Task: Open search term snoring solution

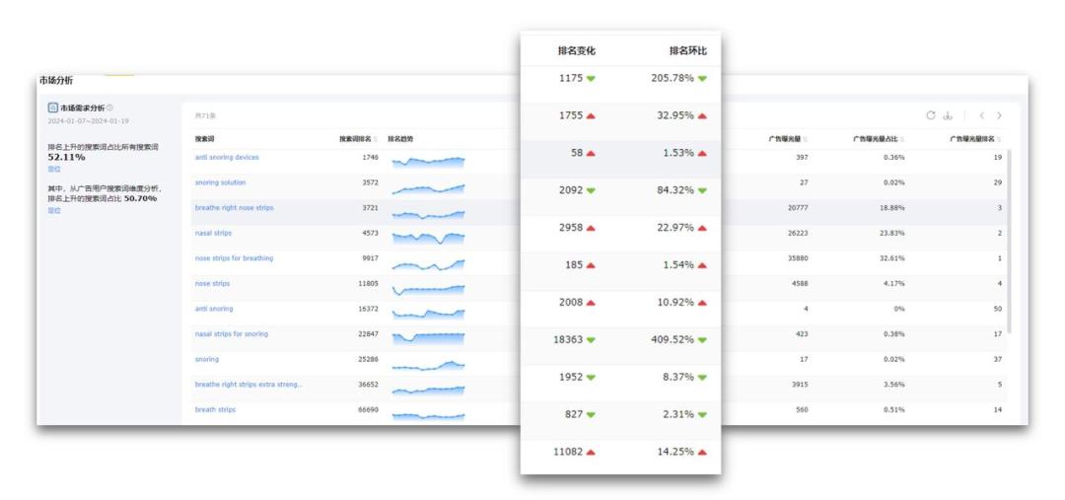Action: pyautogui.click(x=220, y=182)
